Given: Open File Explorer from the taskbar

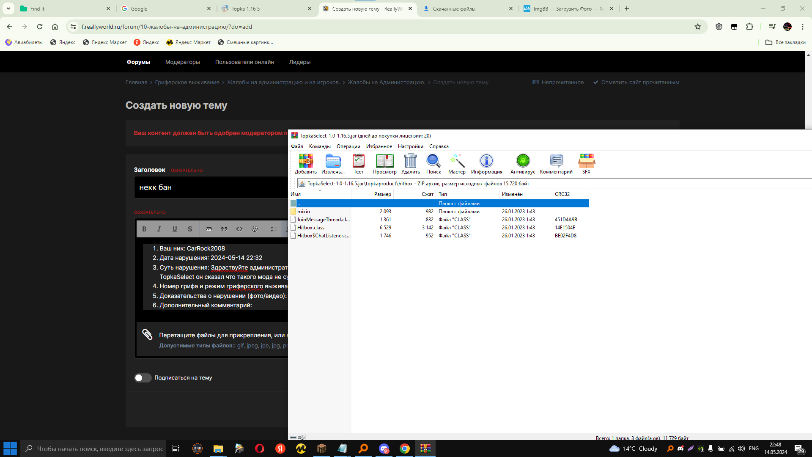Looking at the screenshot, I should [x=218, y=449].
